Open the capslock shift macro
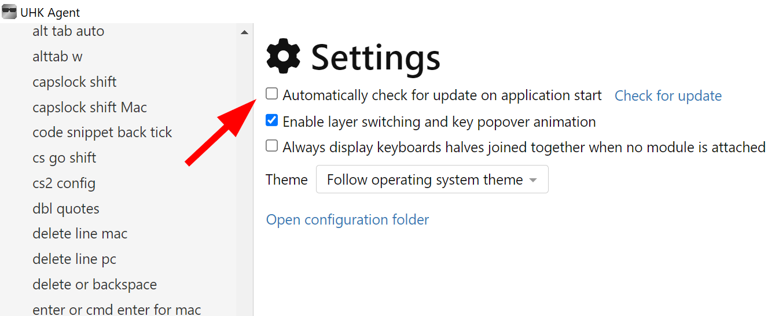Screen dimensions: 779x316 click(75, 82)
